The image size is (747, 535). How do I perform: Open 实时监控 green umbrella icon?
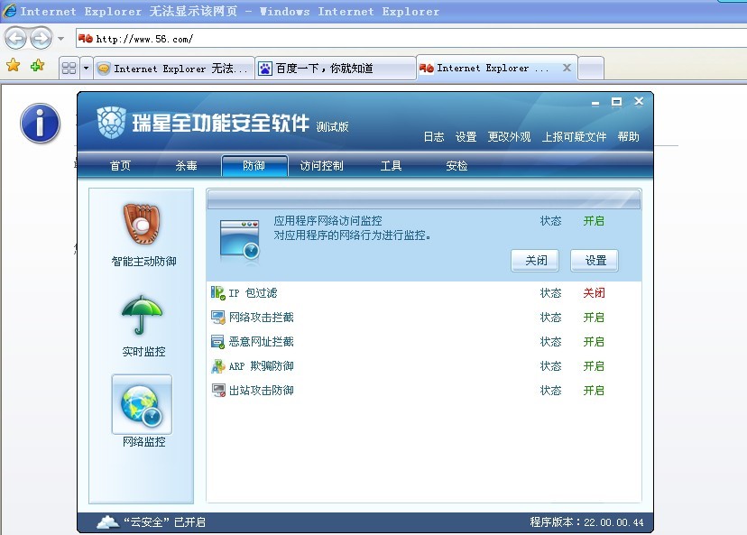click(x=142, y=315)
